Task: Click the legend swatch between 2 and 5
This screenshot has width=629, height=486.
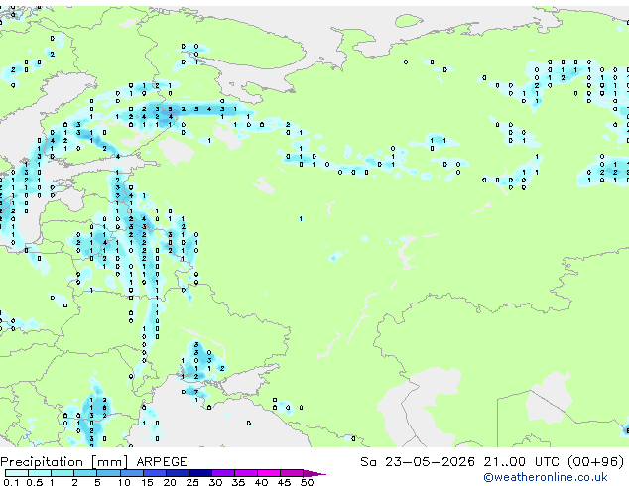Action: pyautogui.click(x=85, y=473)
